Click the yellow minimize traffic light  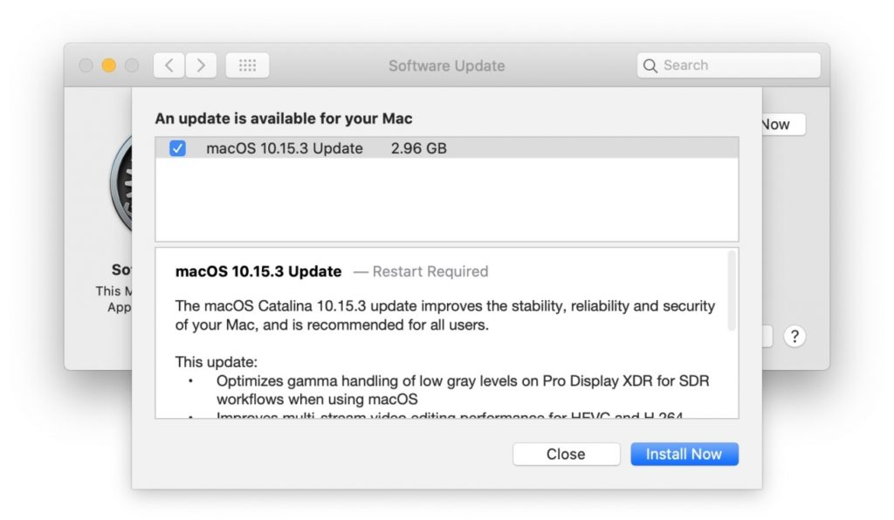pos(108,65)
